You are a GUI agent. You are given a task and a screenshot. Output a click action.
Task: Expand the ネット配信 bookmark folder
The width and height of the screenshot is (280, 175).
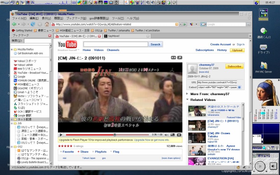click(x=12, y=119)
